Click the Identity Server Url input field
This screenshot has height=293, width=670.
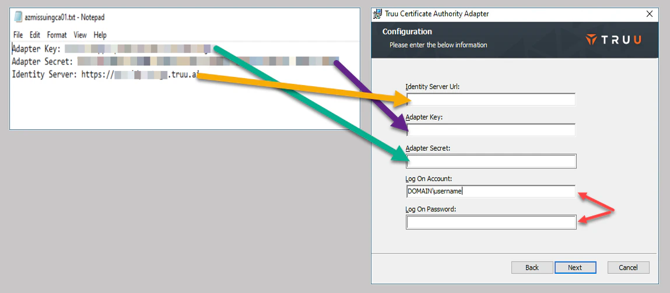[490, 100]
